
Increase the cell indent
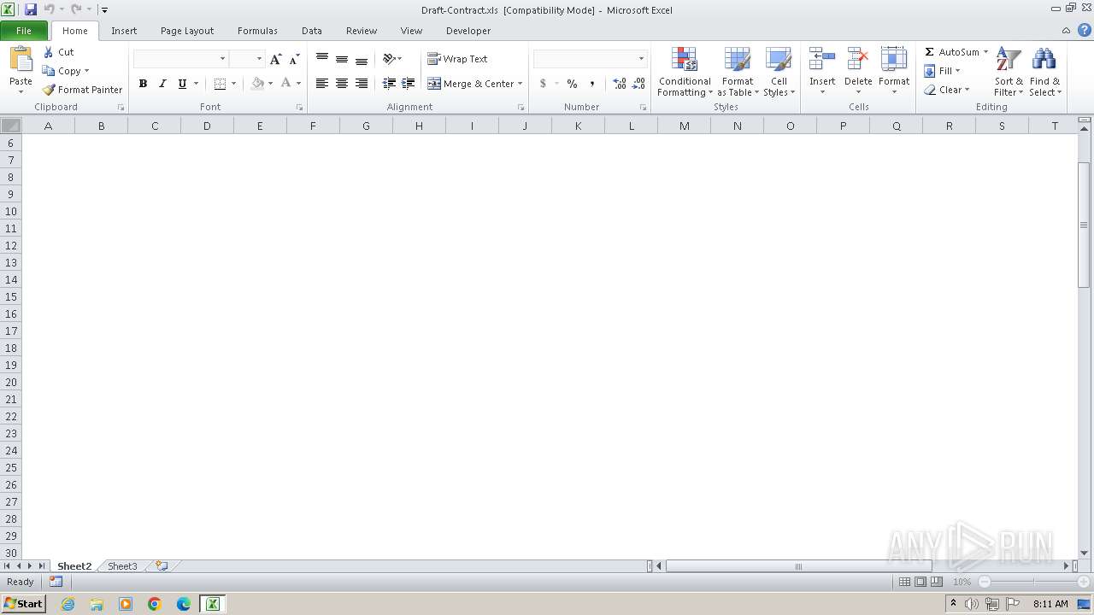tap(409, 84)
